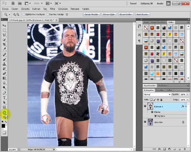Viewport: 191px width, 152px height.
Task: Open blend mode Normal dropdown
Action: click(157, 94)
